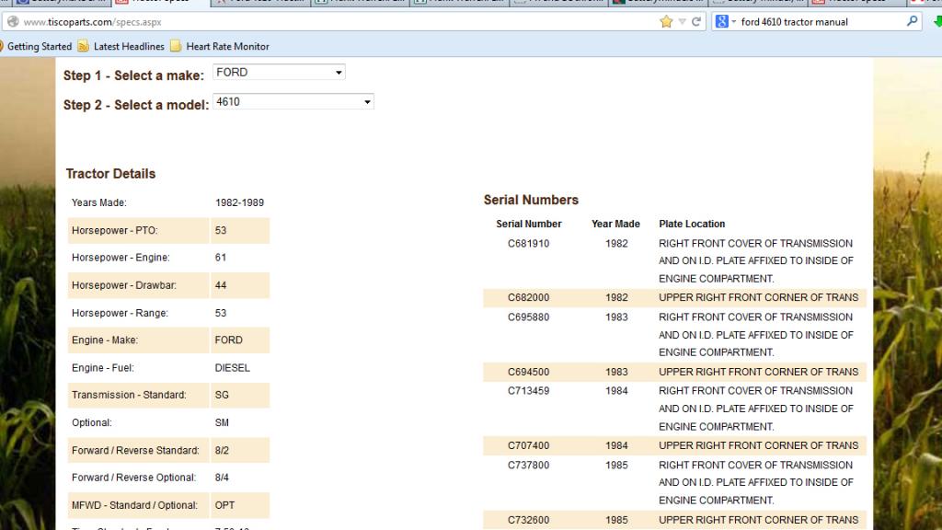Screen dimensions: 942x530
Task: Click the Google search engine icon
Action: 721,22
